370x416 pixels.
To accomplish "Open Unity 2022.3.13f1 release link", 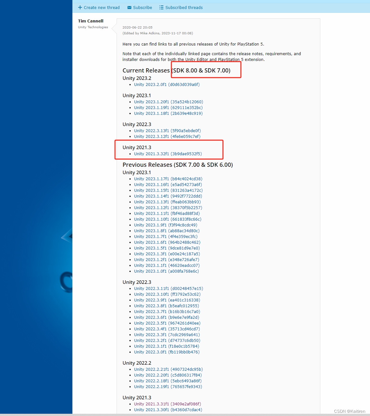I will (167, 131).
